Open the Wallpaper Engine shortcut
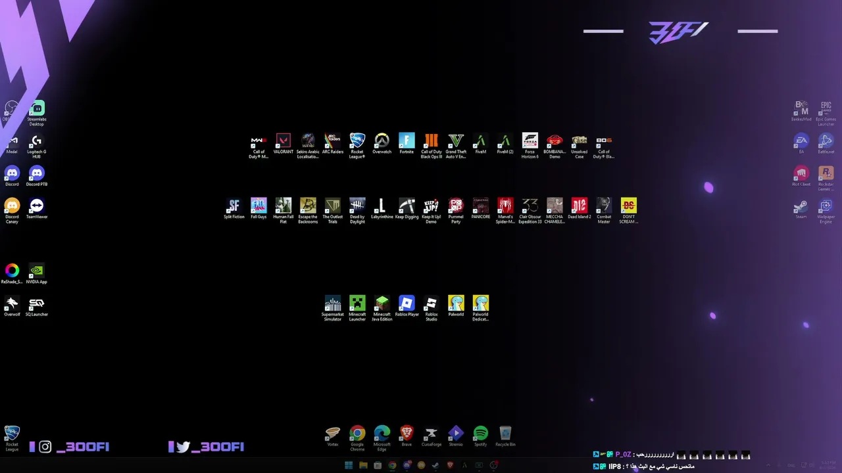The width and height of the screenshot is (842, 473). pyautogui.click(x=826, y=212)
